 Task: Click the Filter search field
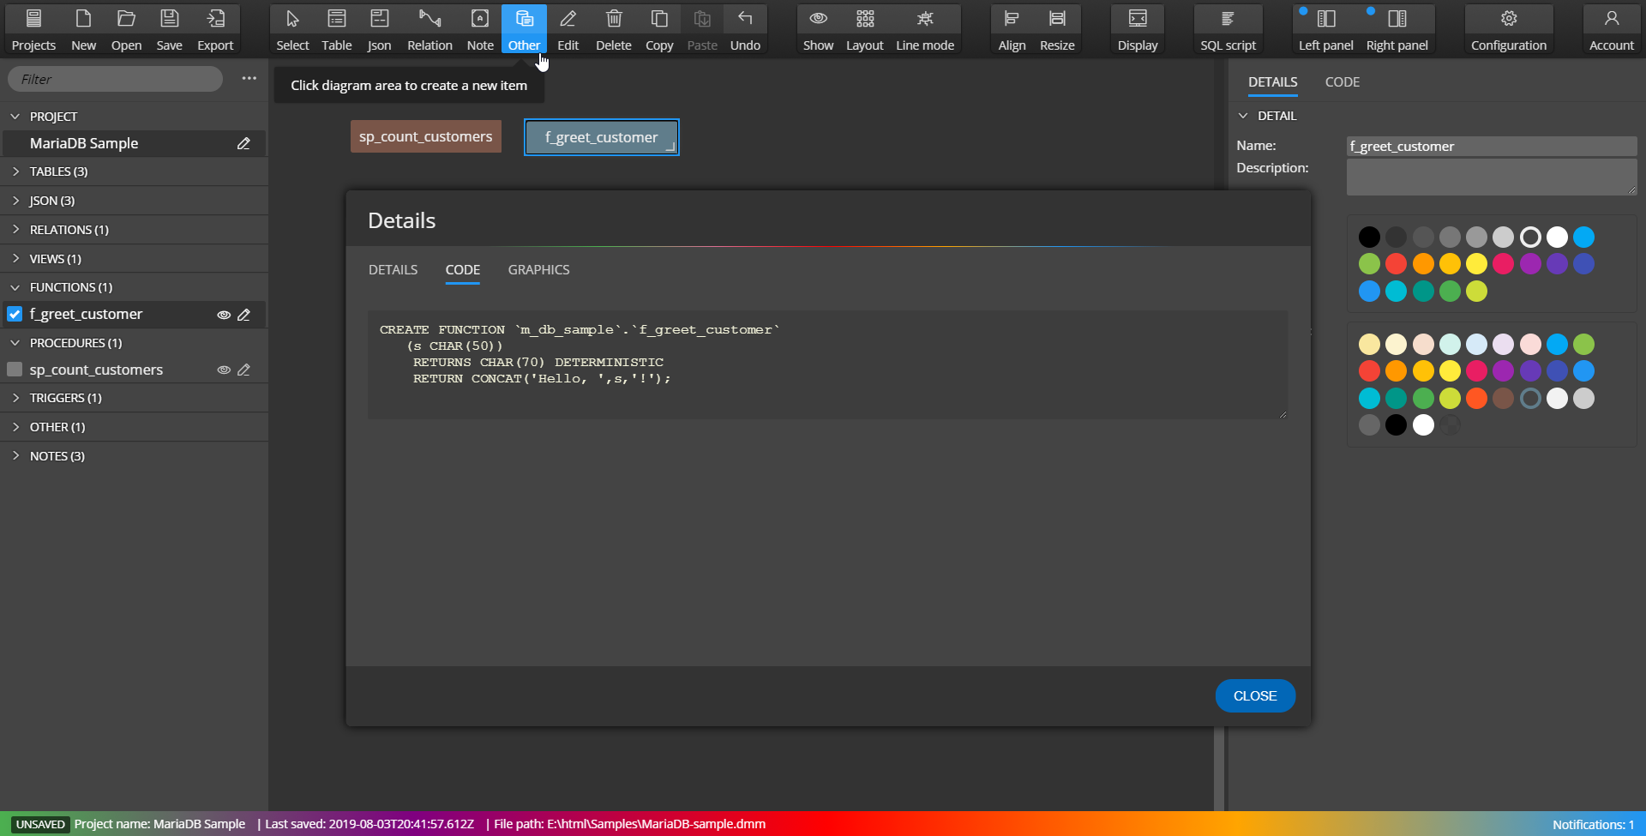[116, 79]
